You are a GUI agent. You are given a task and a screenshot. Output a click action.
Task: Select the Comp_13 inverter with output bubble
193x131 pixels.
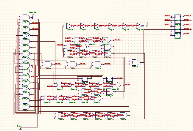[140, 26]
